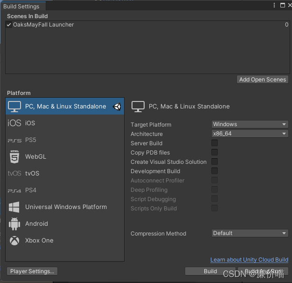Open the Compression Method dropdown
The image size is (292, 283).
tap(250, 233)
